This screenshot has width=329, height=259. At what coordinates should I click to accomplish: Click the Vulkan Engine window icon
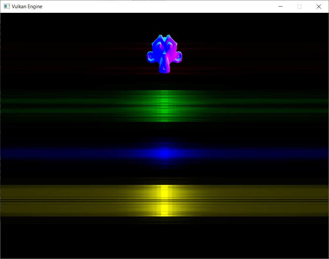pos(7,6)
